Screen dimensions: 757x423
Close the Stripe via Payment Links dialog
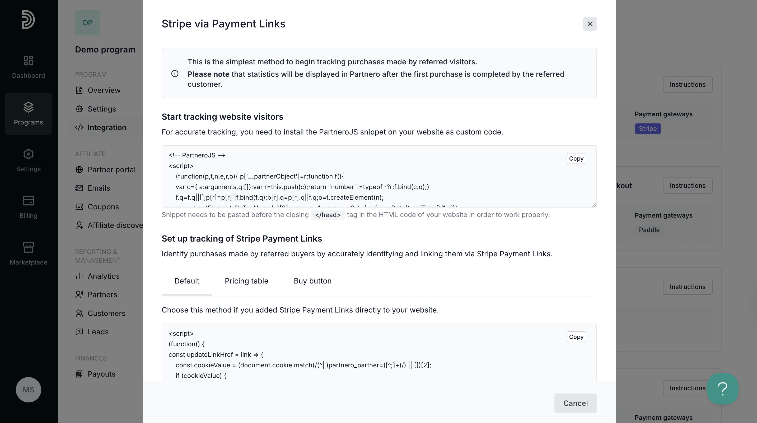pos(590,24)
